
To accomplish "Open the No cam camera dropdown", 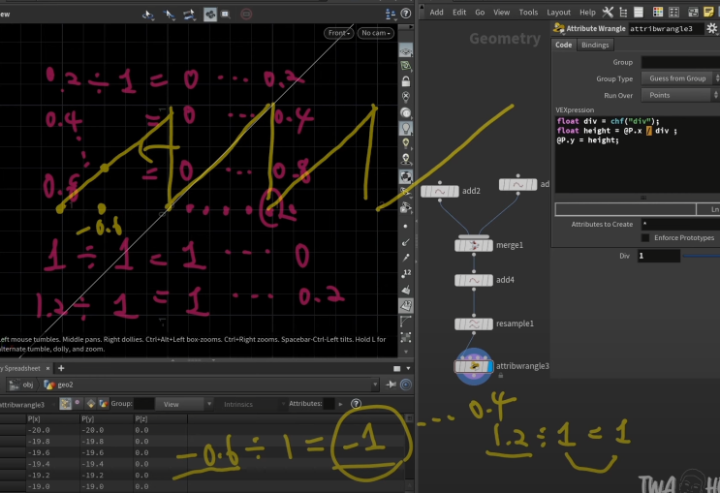I will [376, 33].
